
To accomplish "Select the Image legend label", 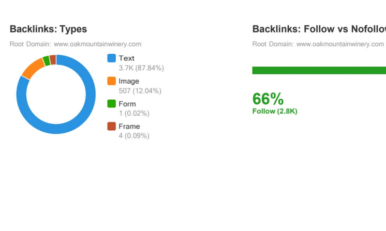I will [x=129, y=81].
